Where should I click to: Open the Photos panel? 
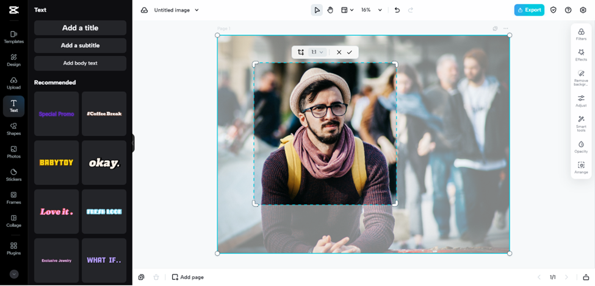(x=13, y=152)
